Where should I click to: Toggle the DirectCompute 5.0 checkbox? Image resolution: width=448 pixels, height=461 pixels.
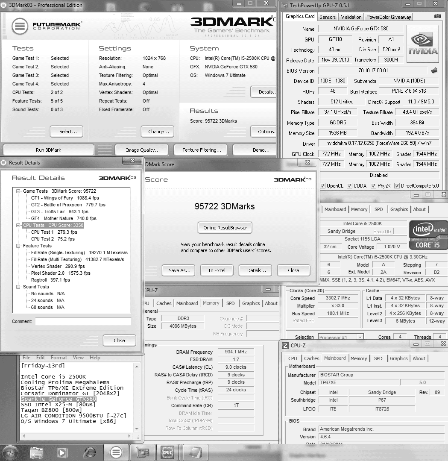[x=397, y=185]
